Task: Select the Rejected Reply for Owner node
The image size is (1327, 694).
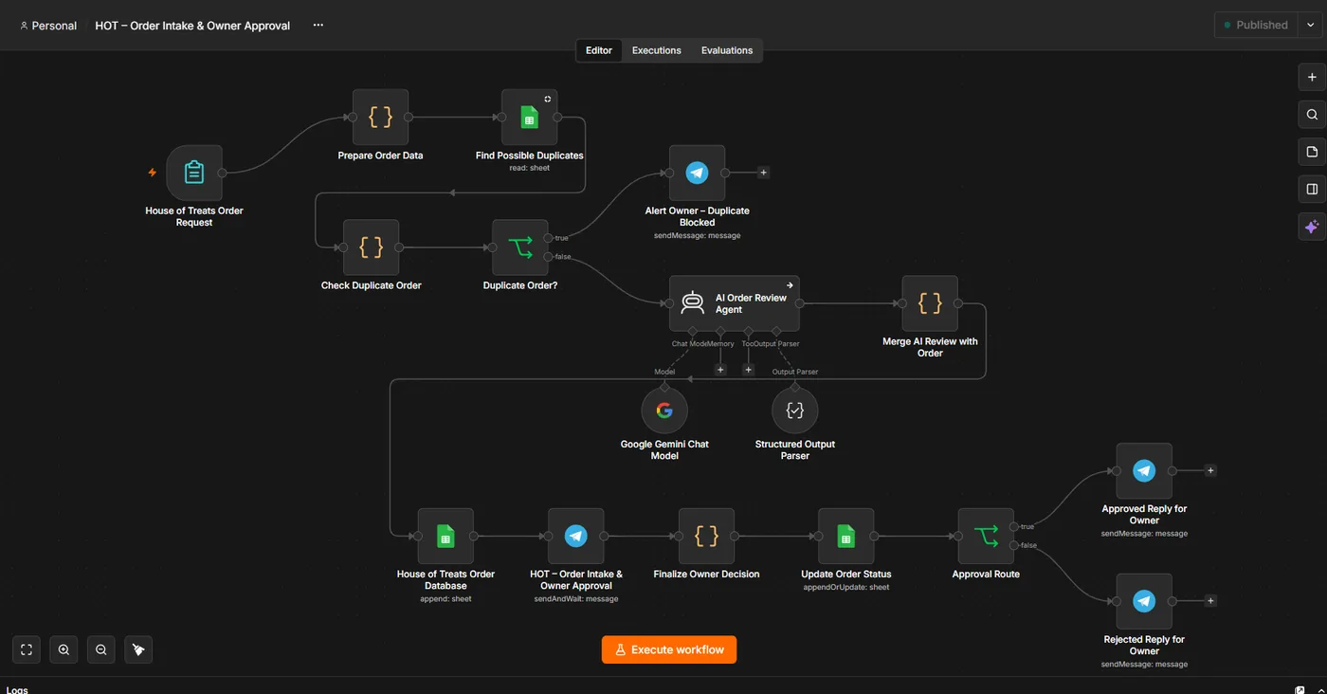Action: (1144, 601)
